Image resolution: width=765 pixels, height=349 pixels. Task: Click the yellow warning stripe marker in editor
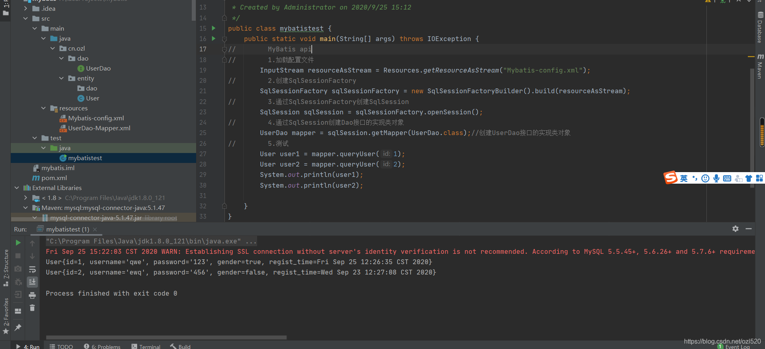[751, 57]
